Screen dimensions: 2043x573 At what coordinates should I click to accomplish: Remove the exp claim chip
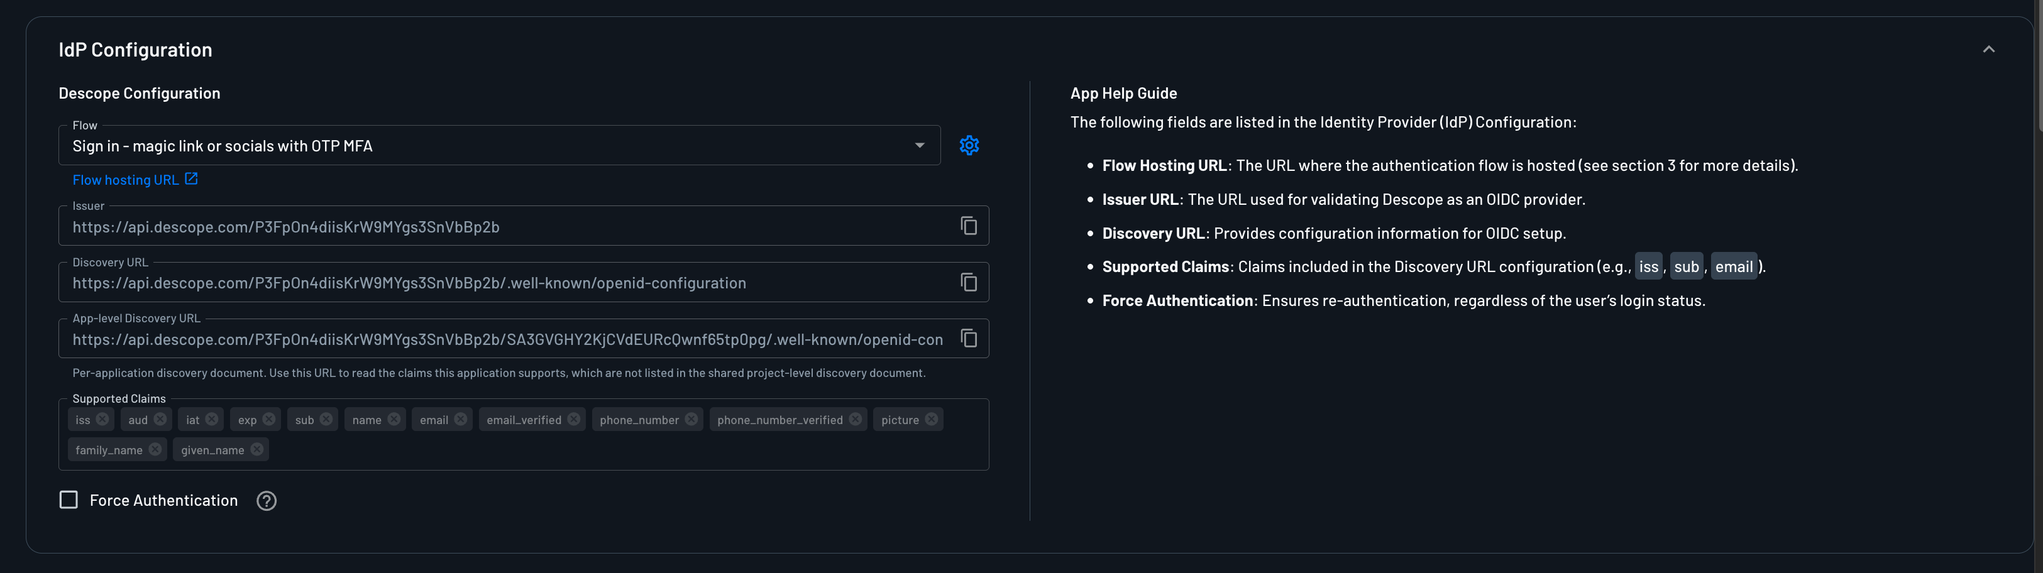pos(269,419)
